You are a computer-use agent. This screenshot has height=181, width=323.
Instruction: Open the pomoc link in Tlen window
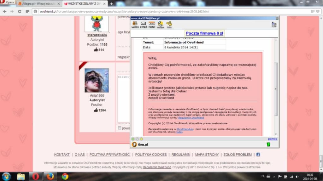(273, 139)
